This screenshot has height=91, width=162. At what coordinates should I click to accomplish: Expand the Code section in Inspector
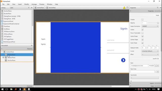tap(131, 86)
